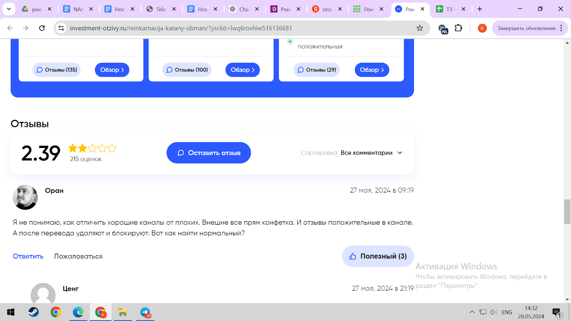Open Microsoft Edge from the taskbar
Image resolution: width=571 pixels, height=321 pixels.
click(78, 312)
